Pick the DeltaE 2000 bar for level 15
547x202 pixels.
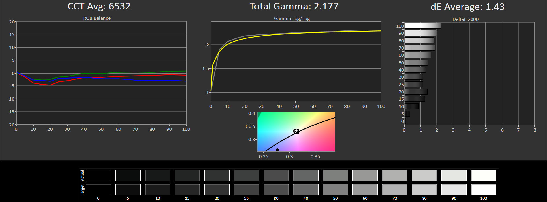point(415,99)
